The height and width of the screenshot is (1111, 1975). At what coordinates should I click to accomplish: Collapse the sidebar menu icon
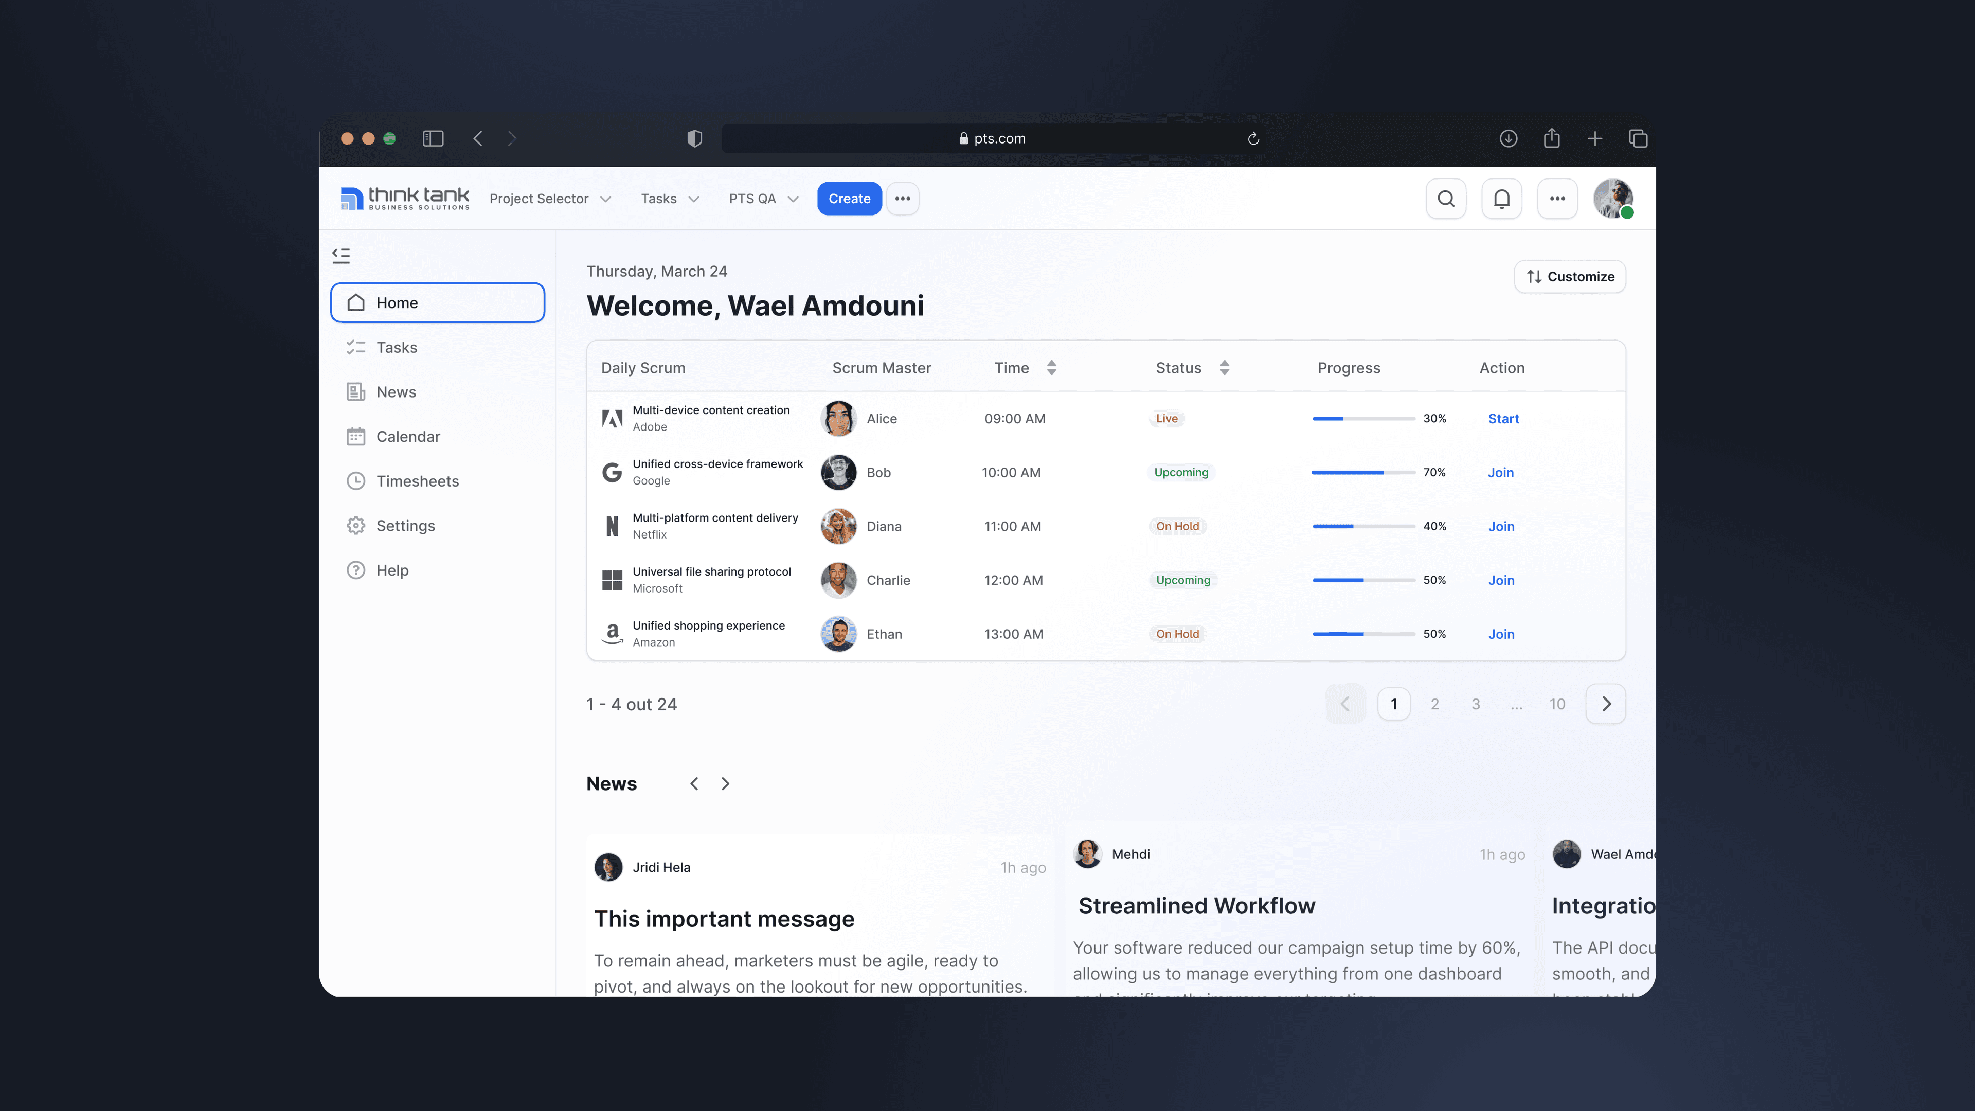[341, 255]
